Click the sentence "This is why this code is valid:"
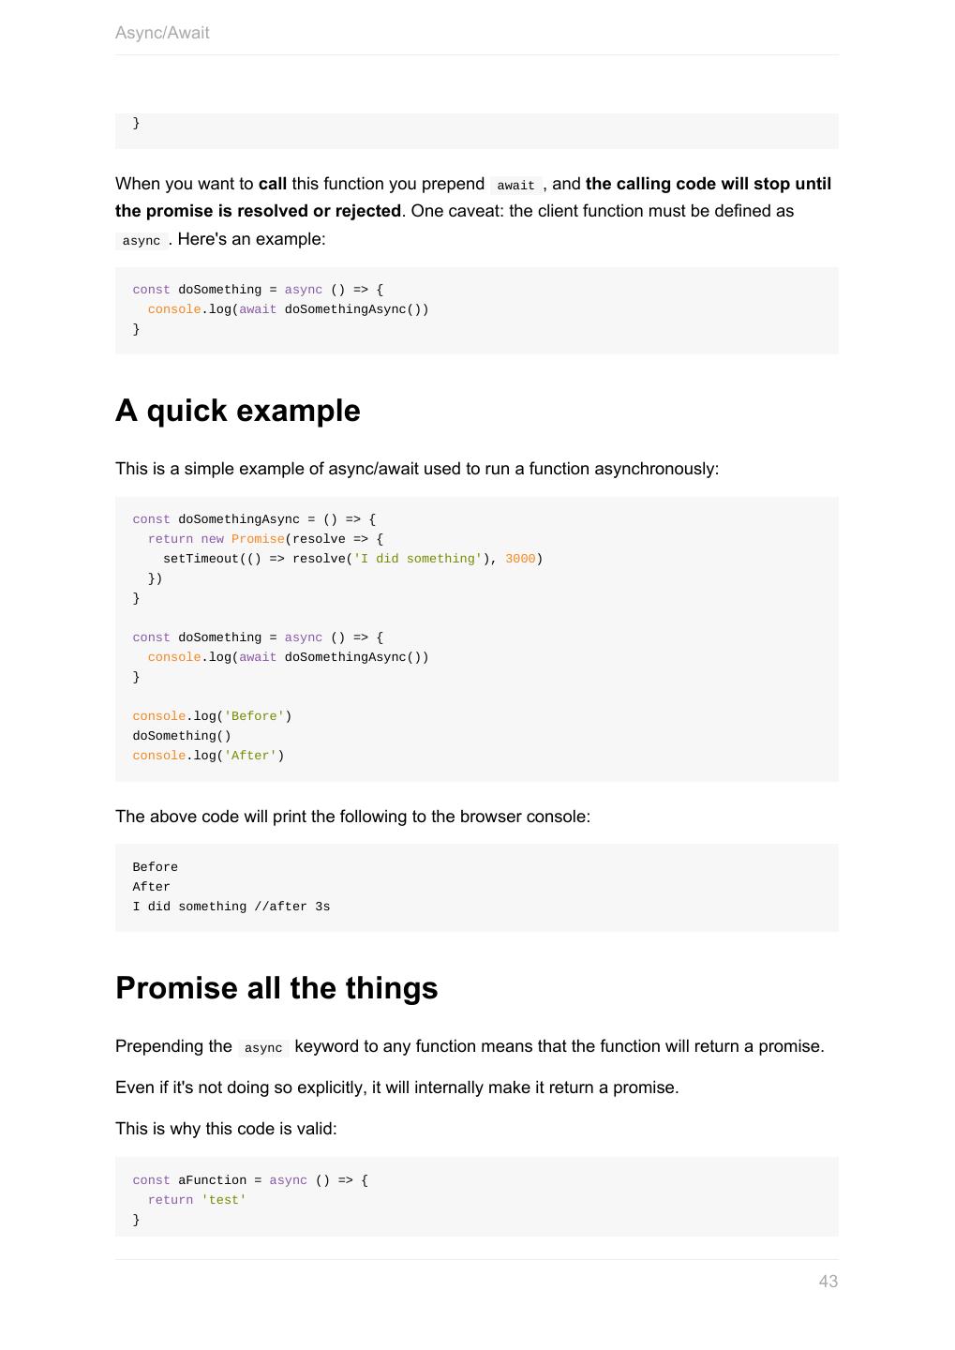955x1350 pixels. pos(226,1129)
